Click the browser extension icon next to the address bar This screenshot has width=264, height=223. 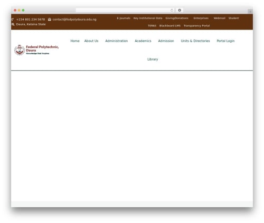180,11
